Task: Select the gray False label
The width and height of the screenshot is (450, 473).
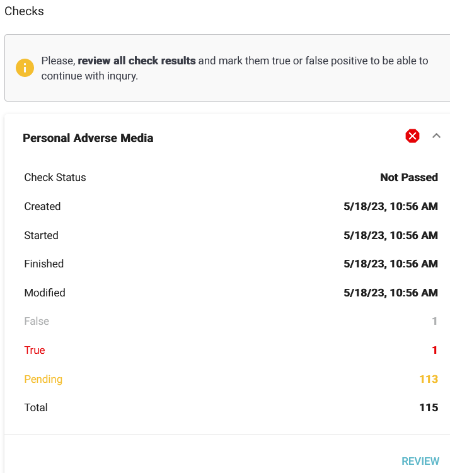Action: click(x=37, y=321)
